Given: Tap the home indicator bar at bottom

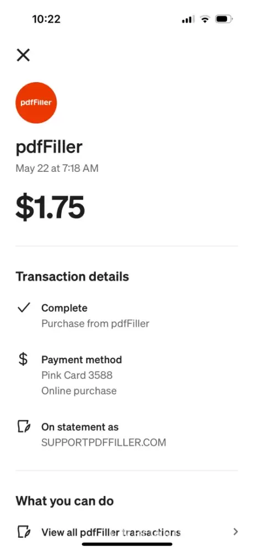Looking at the screenshot, I should (x=127, y=544).
